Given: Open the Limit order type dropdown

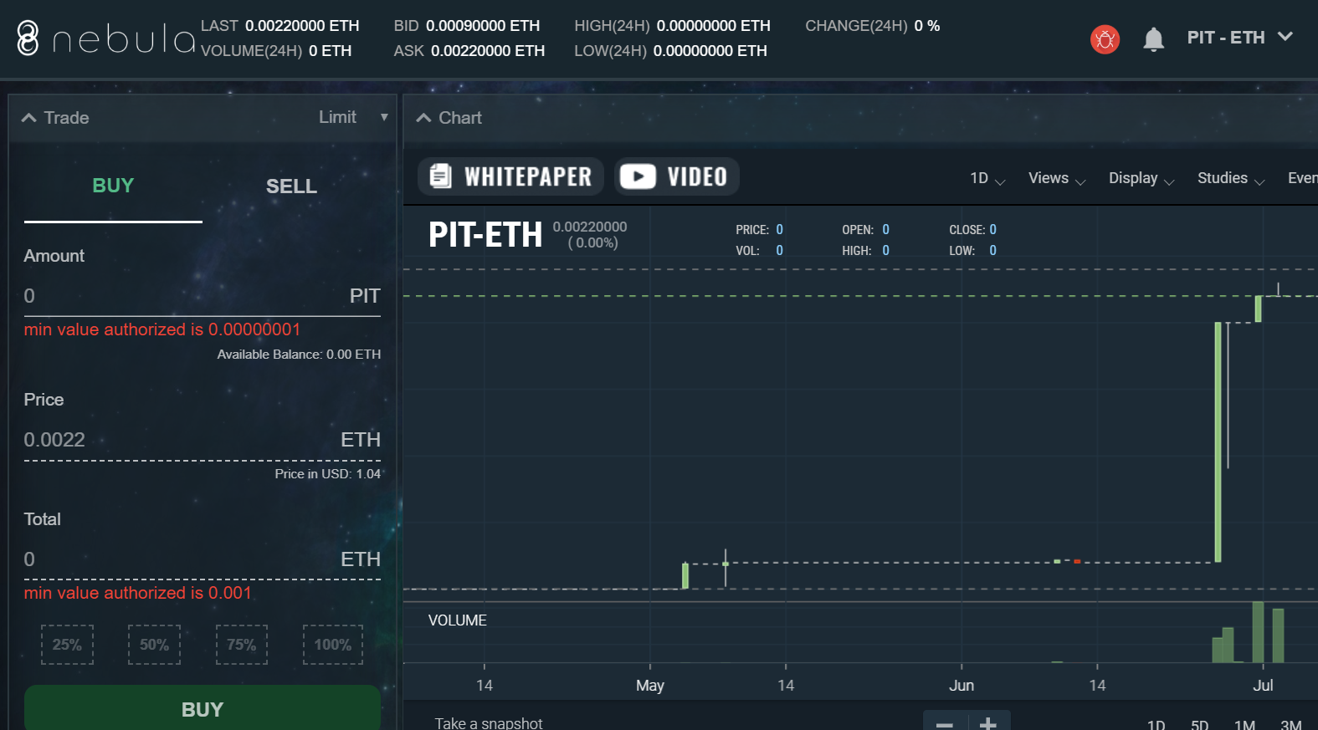Looking at the screenshot, I should pyautogui.click(x=353, y=117).
